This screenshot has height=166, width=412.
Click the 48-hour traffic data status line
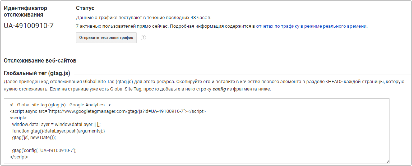[x=143, y=18]
